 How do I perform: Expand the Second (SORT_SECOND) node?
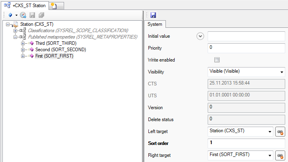(x=23, y=50)
